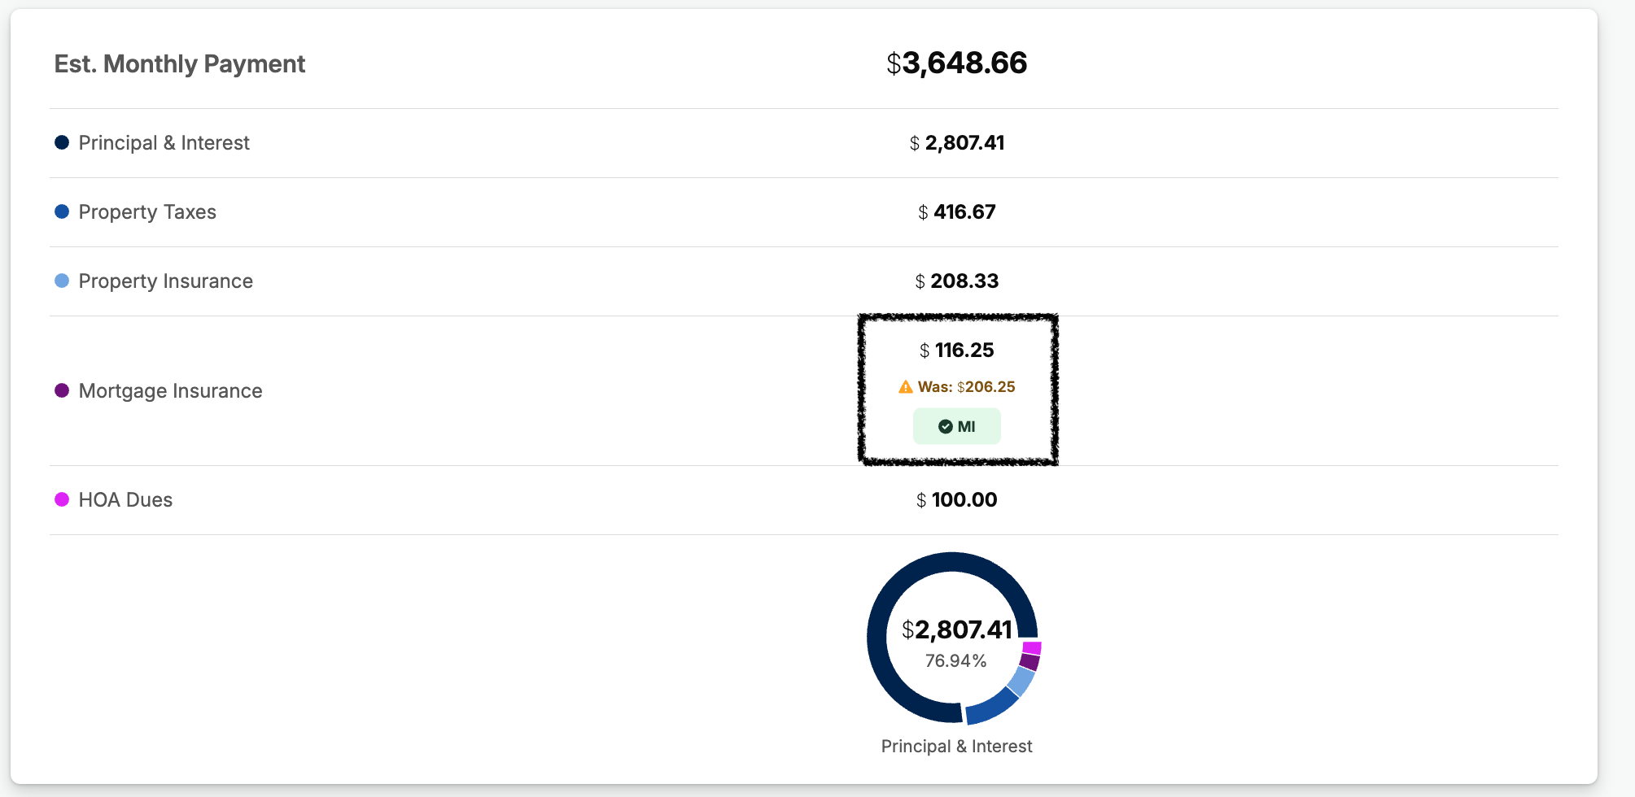Click the Mortgage Insurance row label
The height and width of the screenshot is (797, 1635).
click(x=170, y=391)
